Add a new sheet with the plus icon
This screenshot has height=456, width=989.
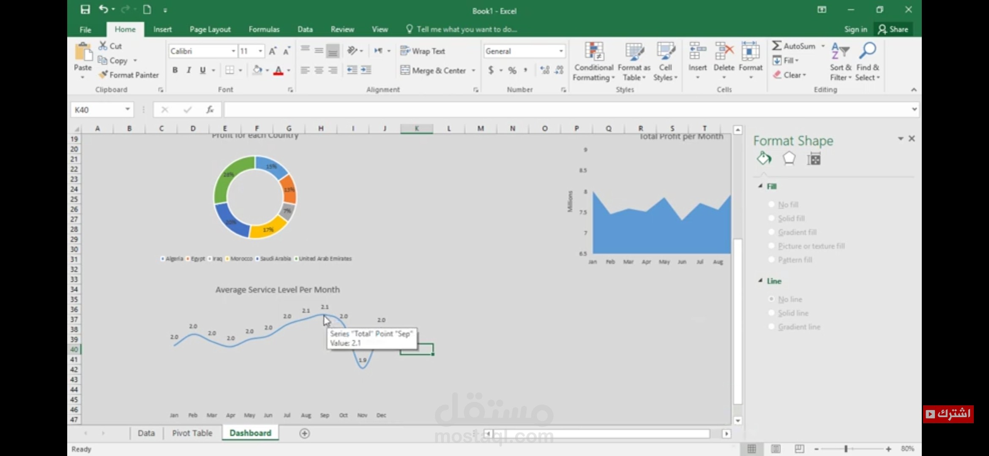[304, 433]
